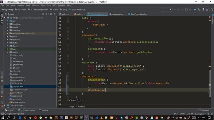Open Visual Studio Code from taskbar

click(x=97, y=118)
